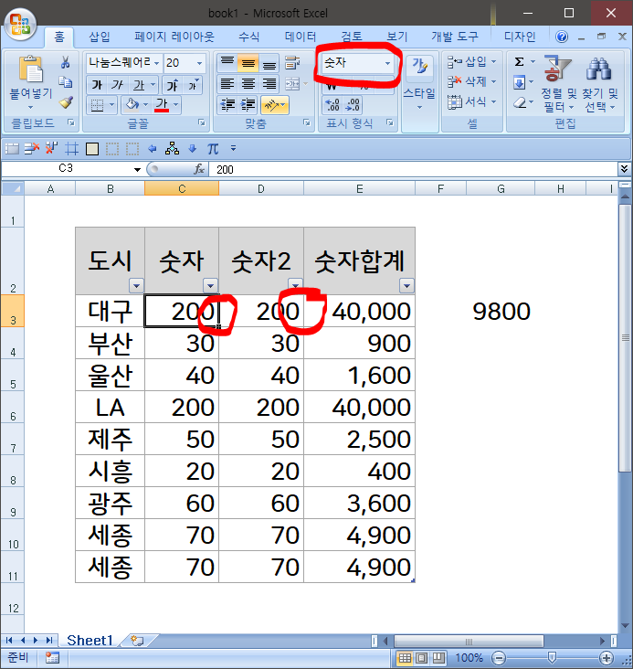Increase indent in the alignment group
This screenshot has height=669, width=633.
[248, 105]
